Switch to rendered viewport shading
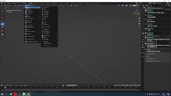The width and height of the screenshot is (171, 96). 138,5
